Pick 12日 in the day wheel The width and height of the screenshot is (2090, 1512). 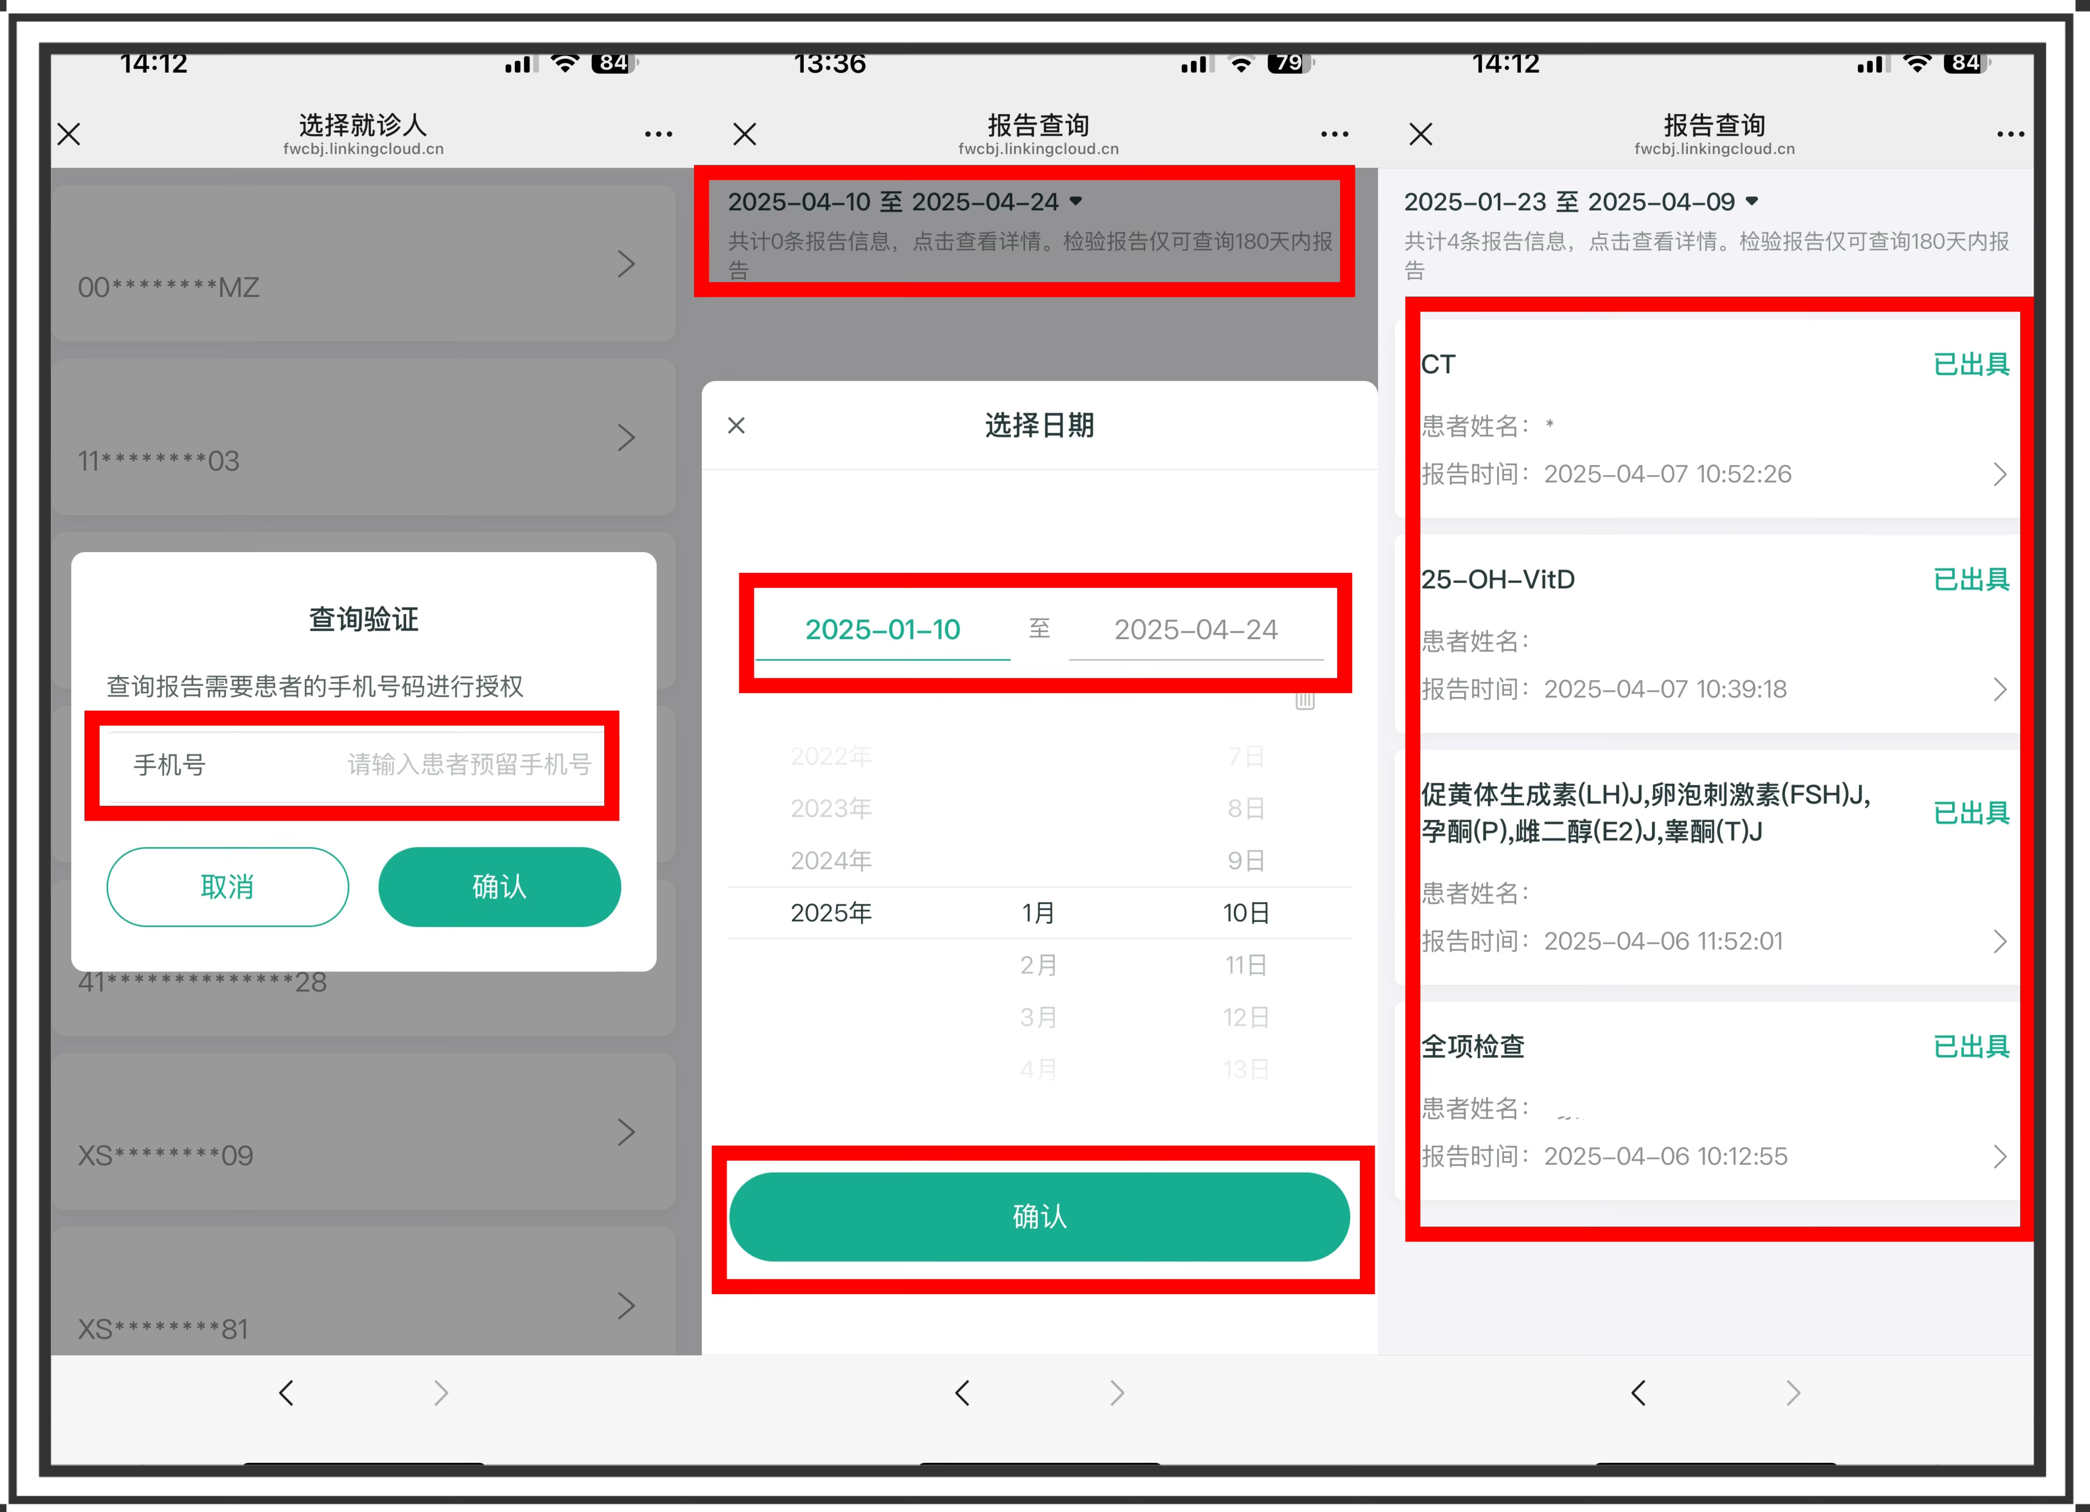coord(1246,1017)
